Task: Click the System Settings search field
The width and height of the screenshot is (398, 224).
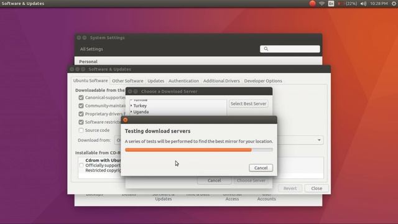Action: point(290,49)
